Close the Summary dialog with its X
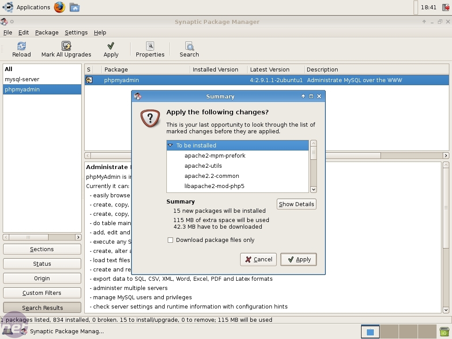Viewport: 452px width, 339px height. (x=319, y=96)
